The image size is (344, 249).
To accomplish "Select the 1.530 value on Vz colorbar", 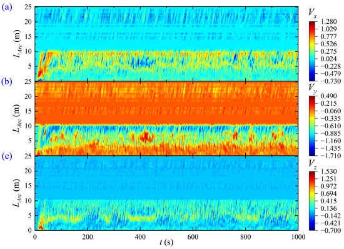I will tap(328, 171).
